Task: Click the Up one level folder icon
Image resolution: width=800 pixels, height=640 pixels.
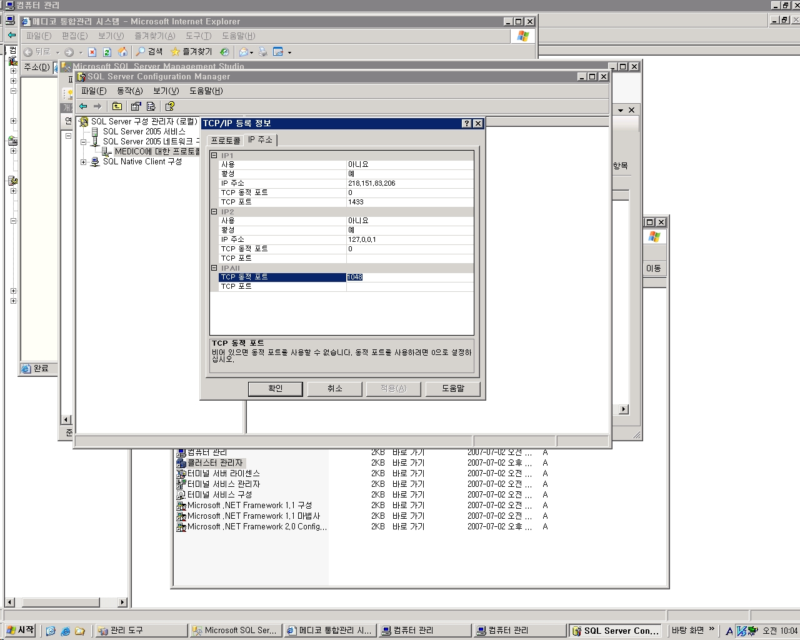Action: click(x=117, y=106)
